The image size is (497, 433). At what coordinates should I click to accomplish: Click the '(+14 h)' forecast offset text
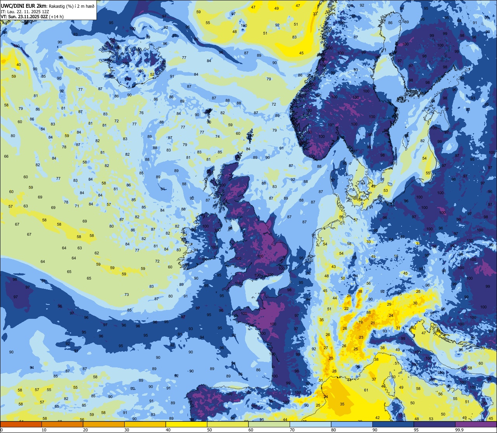pyautogui.click(x=56, y=16)
